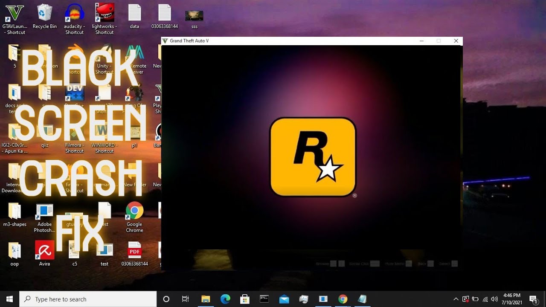Open Microsoft Edge from the taskbar

(225, 299)
